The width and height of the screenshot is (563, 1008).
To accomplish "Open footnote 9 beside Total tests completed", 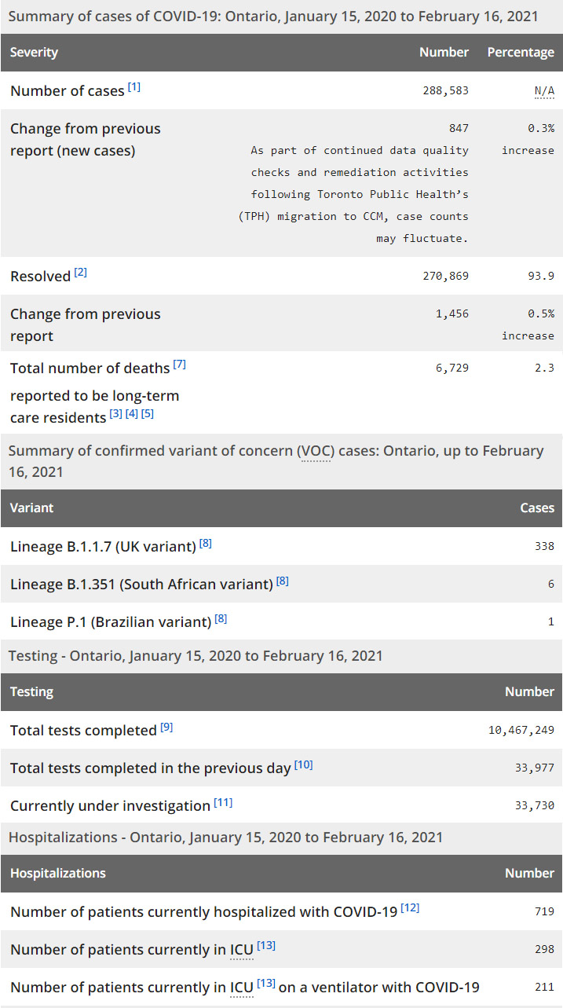I will (x=166, y=727).
